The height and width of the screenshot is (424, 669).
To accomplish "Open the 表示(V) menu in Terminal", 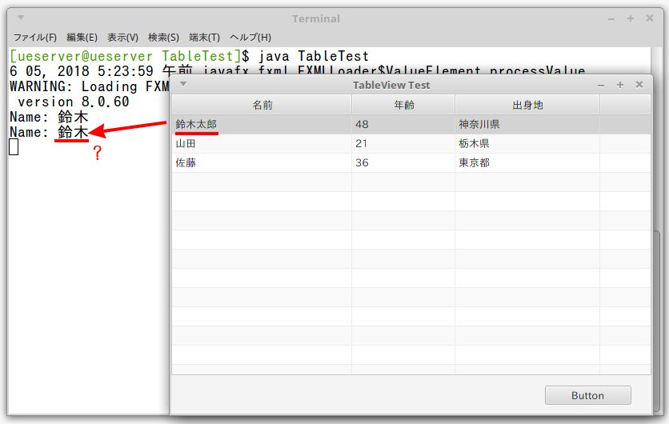I will pyautogui.click(x=123, y=38).
